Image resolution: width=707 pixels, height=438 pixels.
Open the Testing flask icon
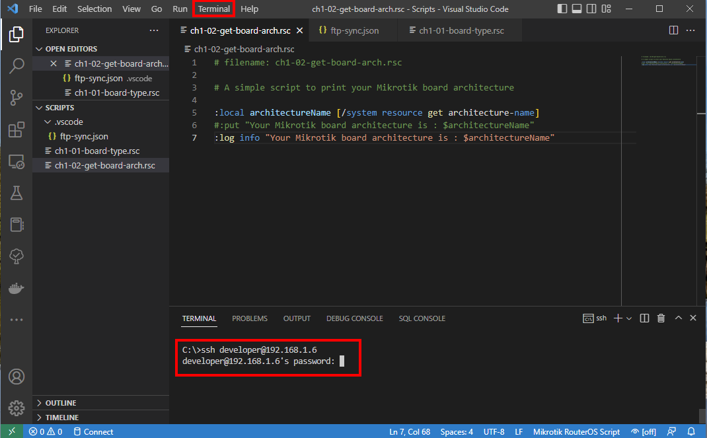17,193
